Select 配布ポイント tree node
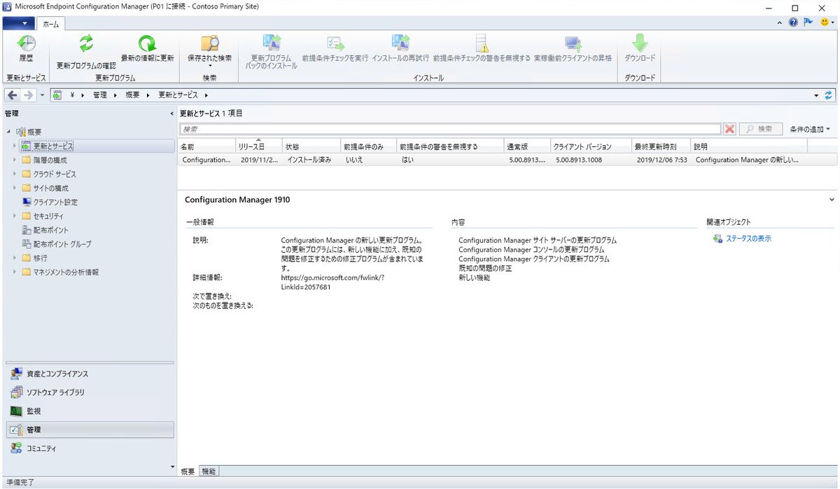This screenshot has width=840, height=489. coord(51,230)
